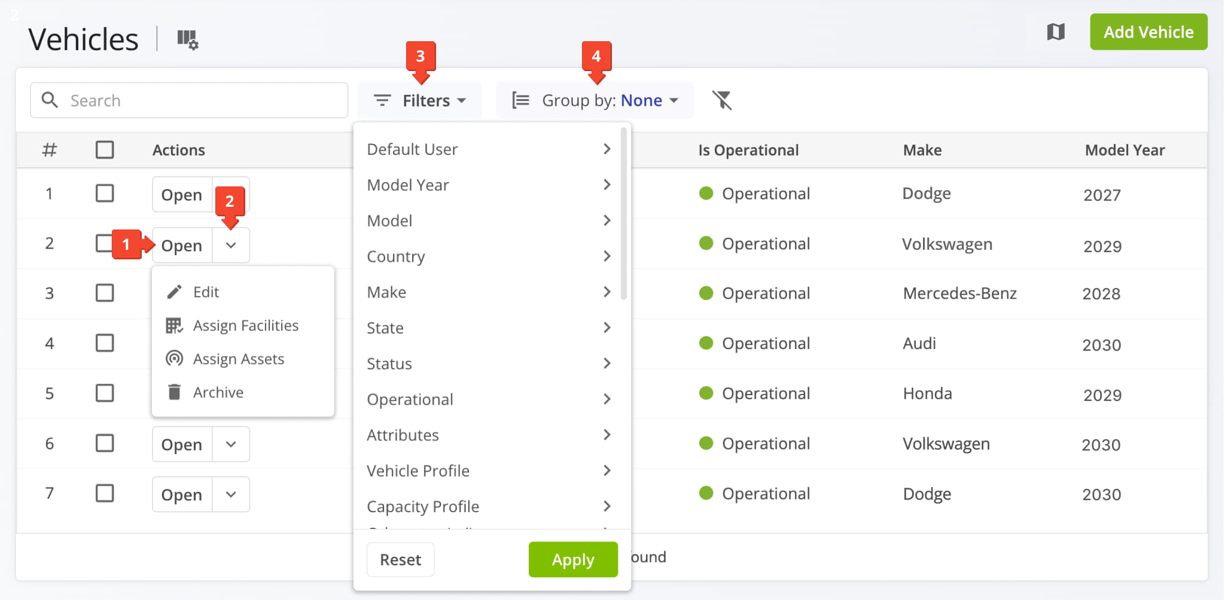
Task: Click the Model Year column header
Action: [x=1125, y=150]
